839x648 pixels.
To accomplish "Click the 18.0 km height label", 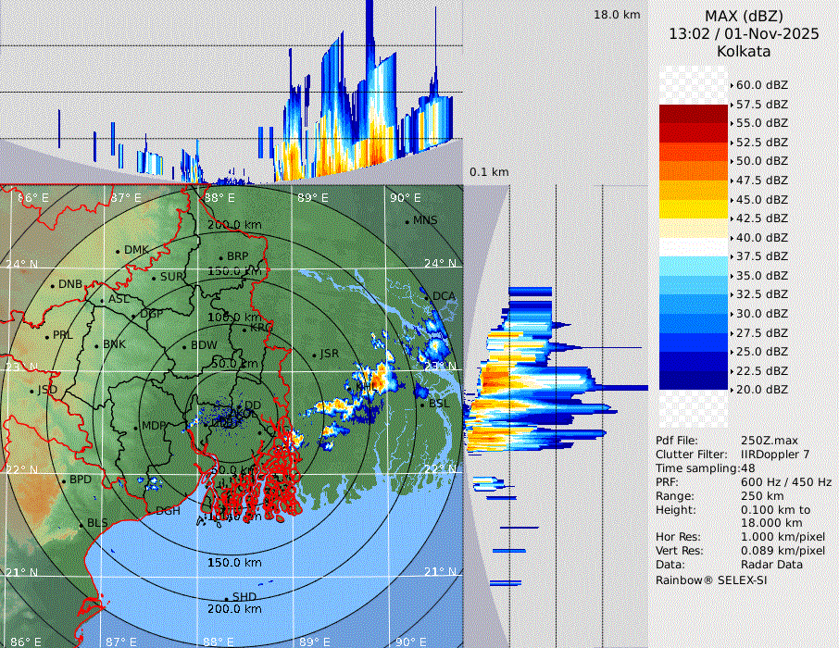I will pos(617,15).
